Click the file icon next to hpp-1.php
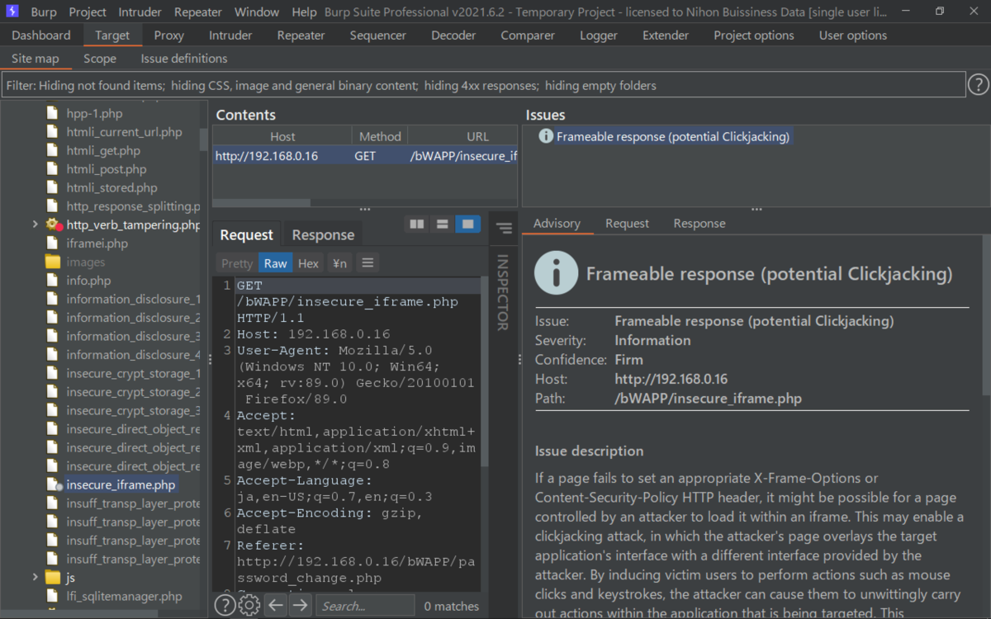Screen dimensions: 991x619 click(x=53, y=113)
